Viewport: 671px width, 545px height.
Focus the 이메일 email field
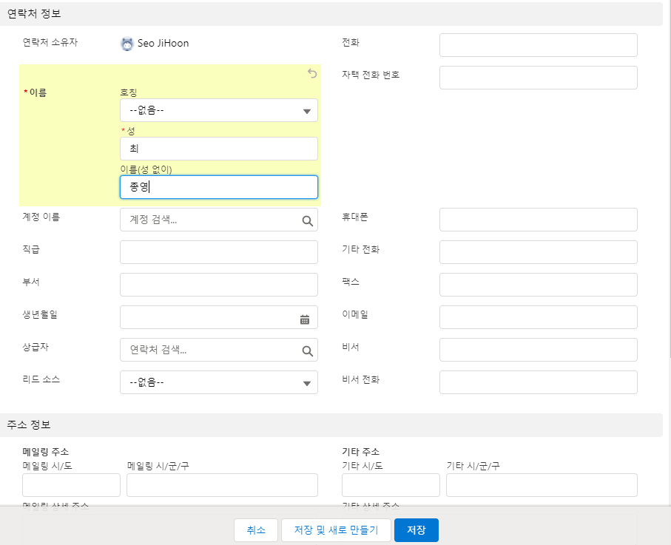[x=538, y=317]
